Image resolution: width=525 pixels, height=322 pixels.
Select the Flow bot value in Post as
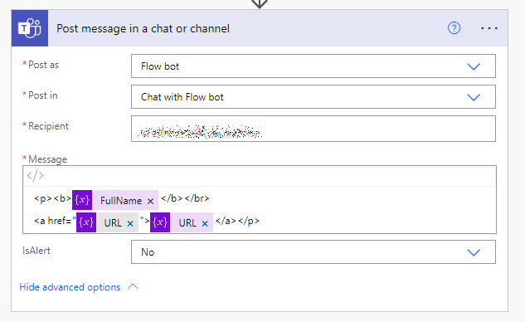160,66
